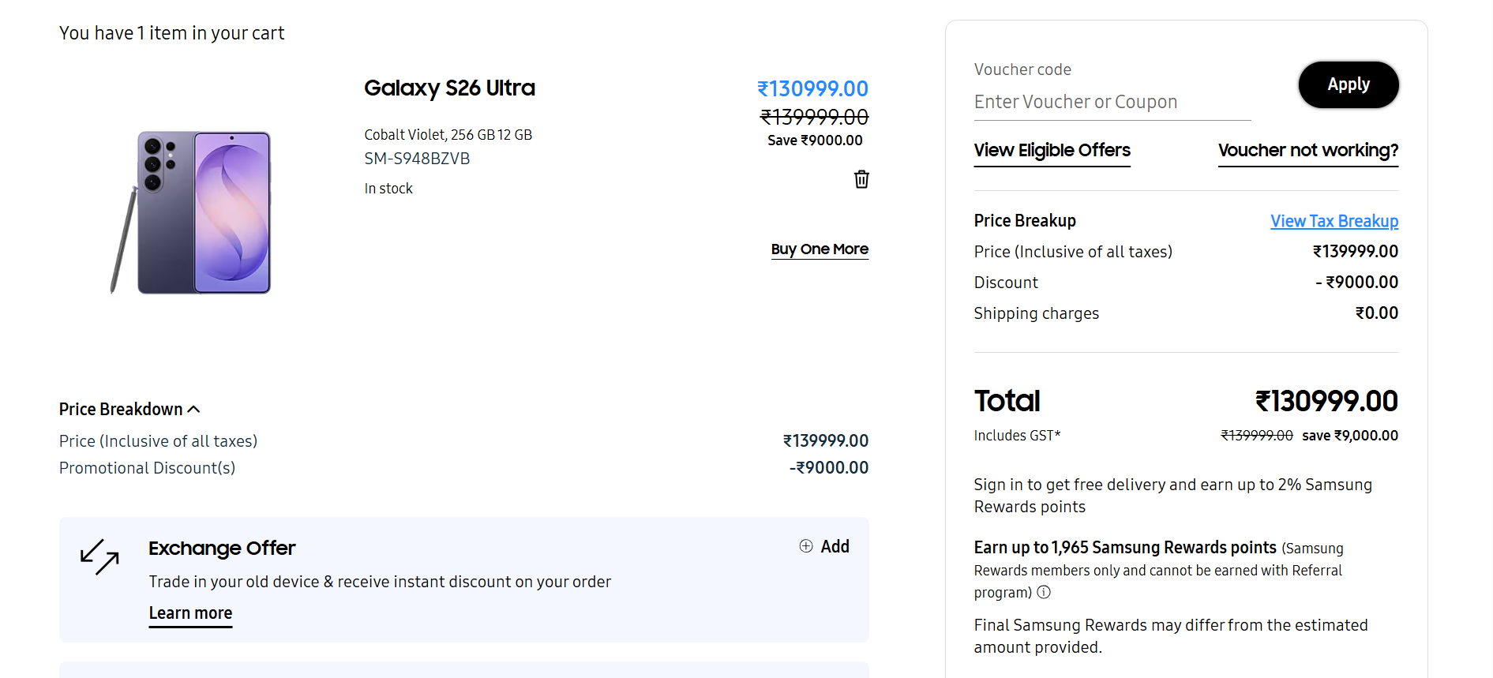1493x678 pixels.
Task: Open Learn more about Exchange Offer
Action: coord(190,614)
